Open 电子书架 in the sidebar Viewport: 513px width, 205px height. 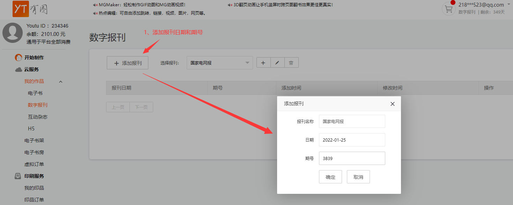tap(34, 141)
